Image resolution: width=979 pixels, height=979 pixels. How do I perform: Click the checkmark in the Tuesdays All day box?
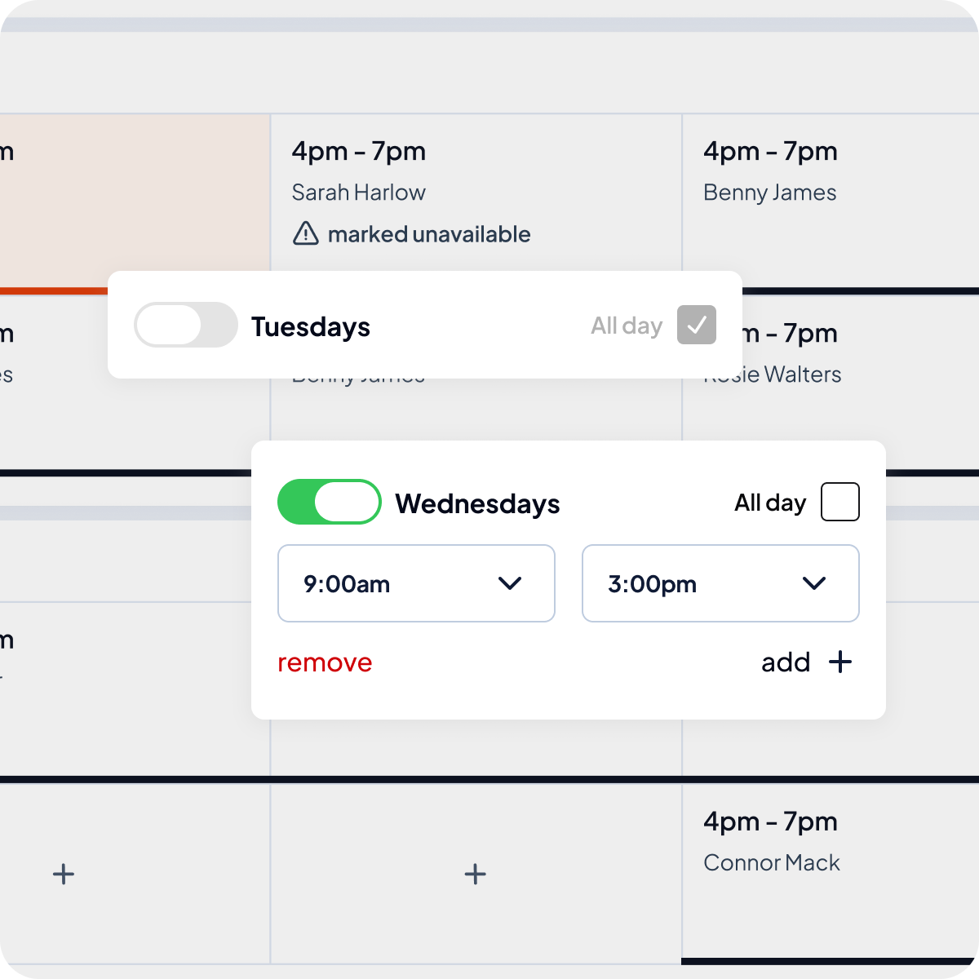696,325
